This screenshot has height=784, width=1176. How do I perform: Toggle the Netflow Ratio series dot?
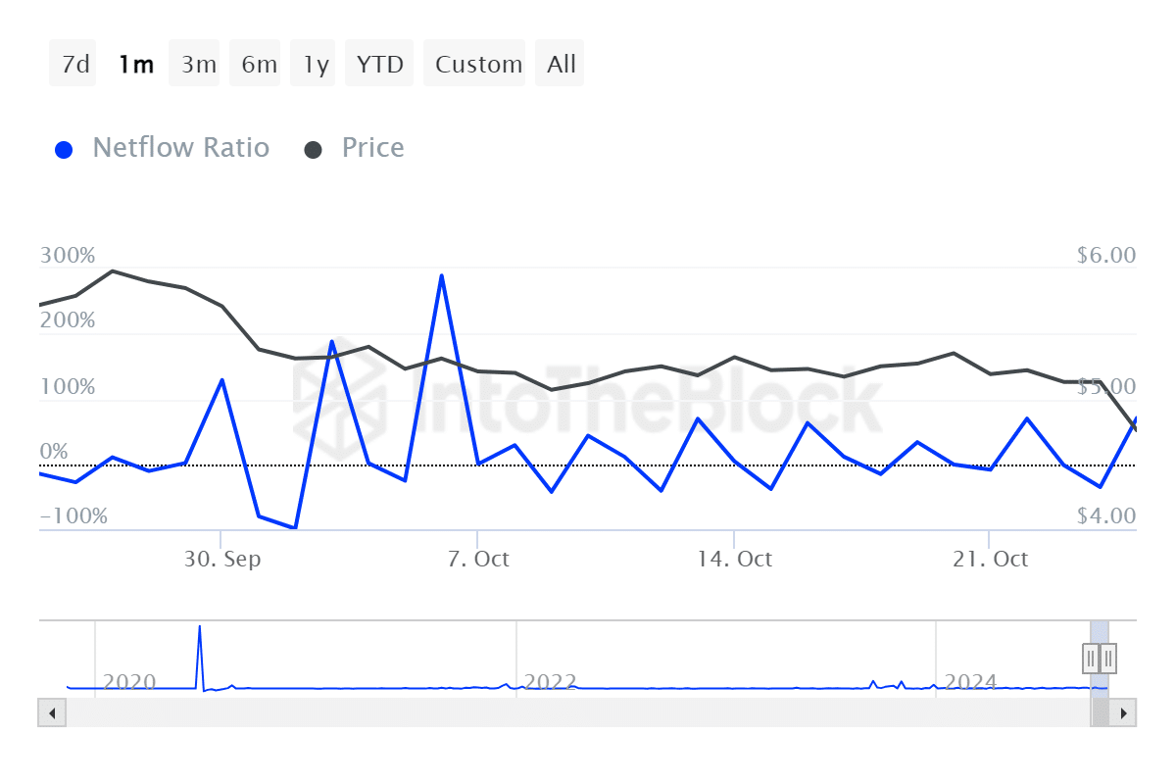pos(65,150)
